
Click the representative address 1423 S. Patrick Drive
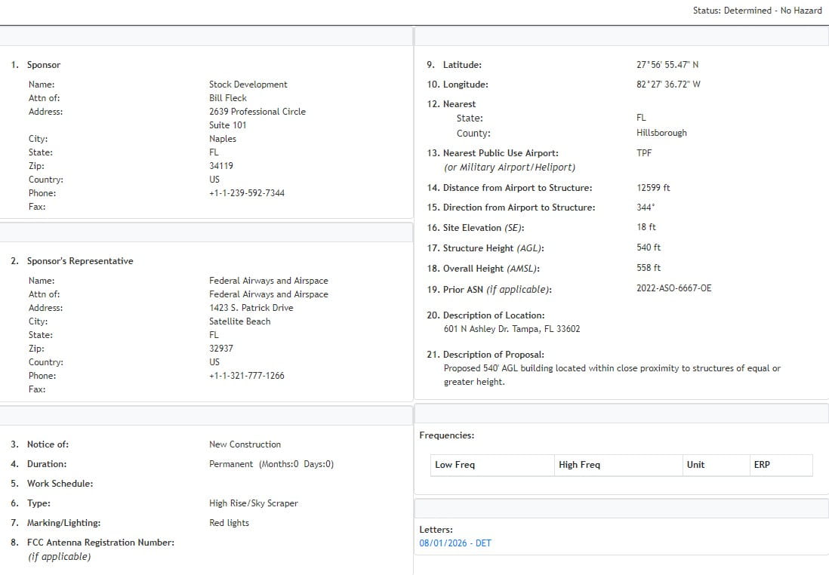(251, 308)
